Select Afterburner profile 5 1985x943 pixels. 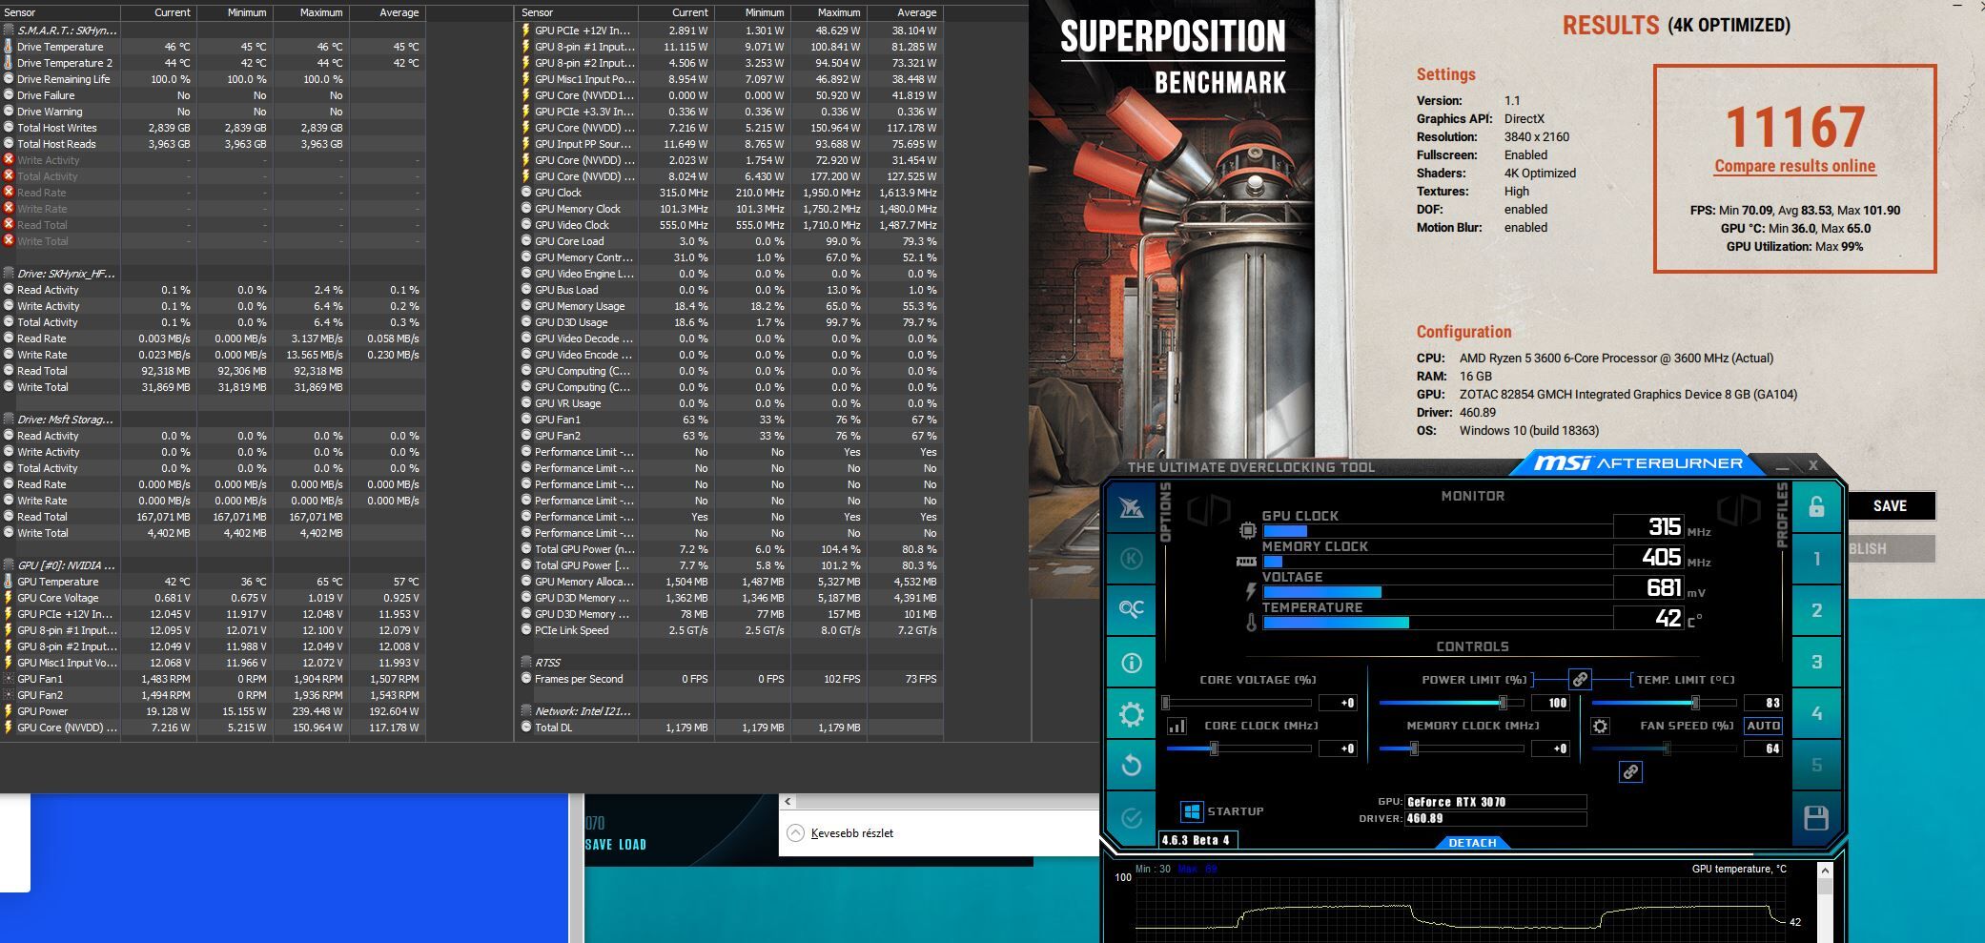[1816, 765]
